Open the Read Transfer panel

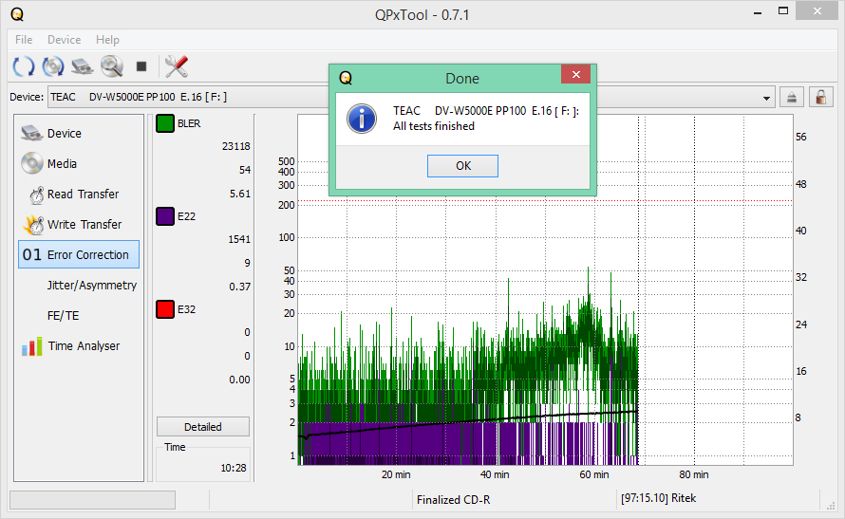click(x=79, y=194)
